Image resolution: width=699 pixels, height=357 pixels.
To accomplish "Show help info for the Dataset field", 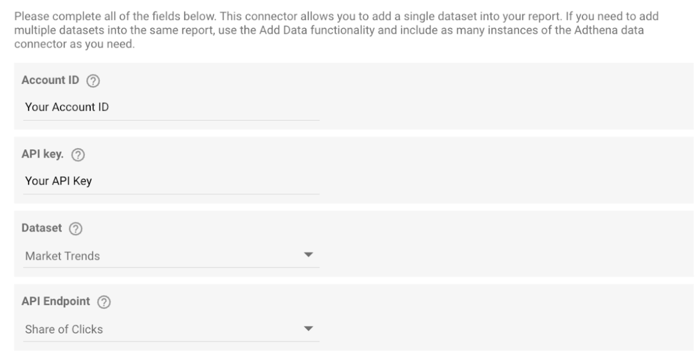I will pos(76,229).
